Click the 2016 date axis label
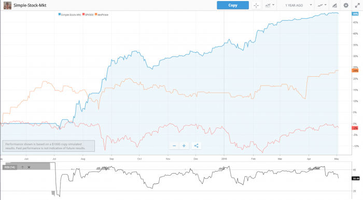 [224, 159]
